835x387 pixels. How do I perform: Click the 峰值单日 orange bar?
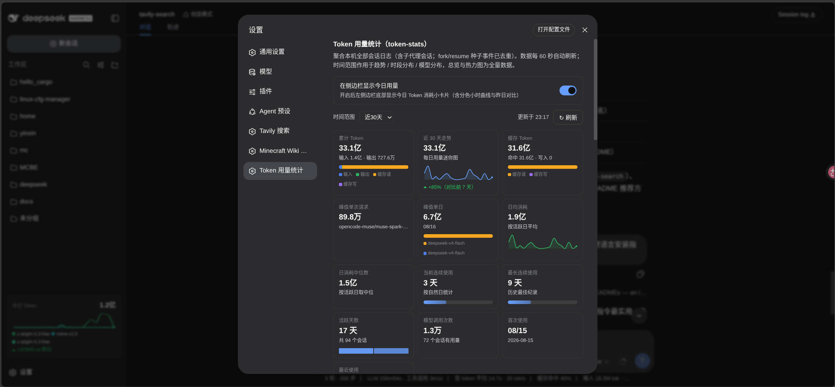click(458, 236)
